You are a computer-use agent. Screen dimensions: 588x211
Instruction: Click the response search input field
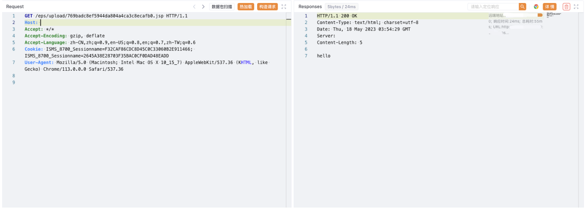(493, 7)
